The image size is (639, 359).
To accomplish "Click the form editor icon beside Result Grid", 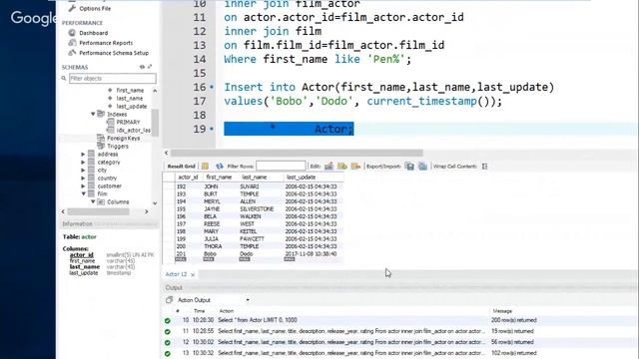I will tap(205, 167).
